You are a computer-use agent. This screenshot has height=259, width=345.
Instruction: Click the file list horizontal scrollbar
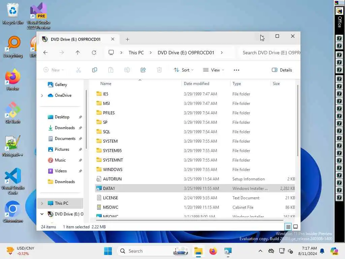189,220
